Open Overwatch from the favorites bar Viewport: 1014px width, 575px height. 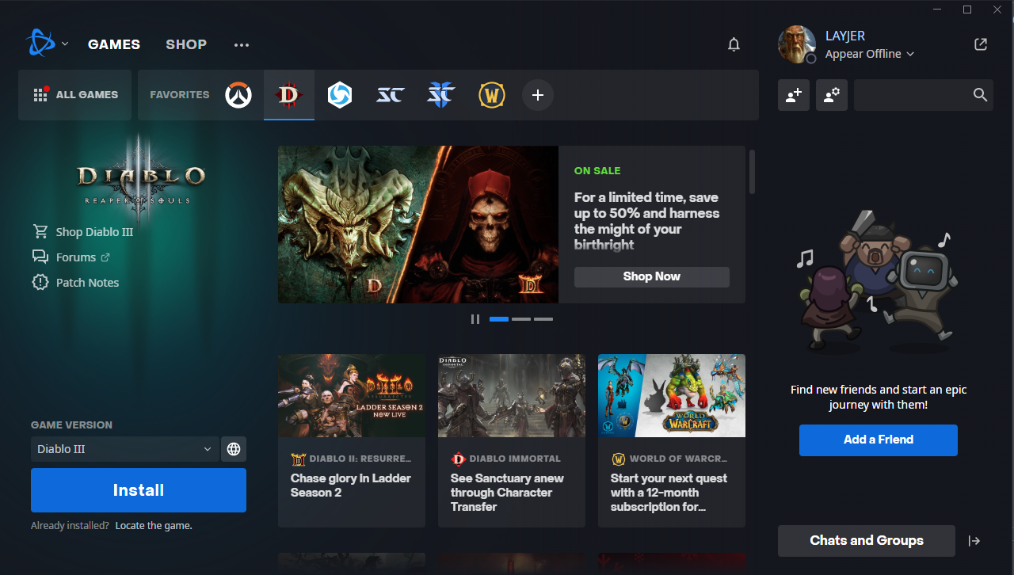tap(238, 95)
